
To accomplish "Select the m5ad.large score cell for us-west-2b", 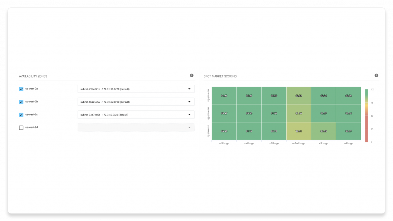I will tap(299, 113).
